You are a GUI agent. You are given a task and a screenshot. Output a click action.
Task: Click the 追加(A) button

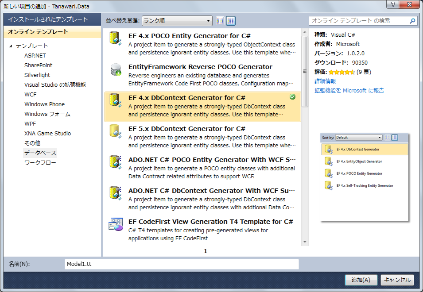[361, 280]
